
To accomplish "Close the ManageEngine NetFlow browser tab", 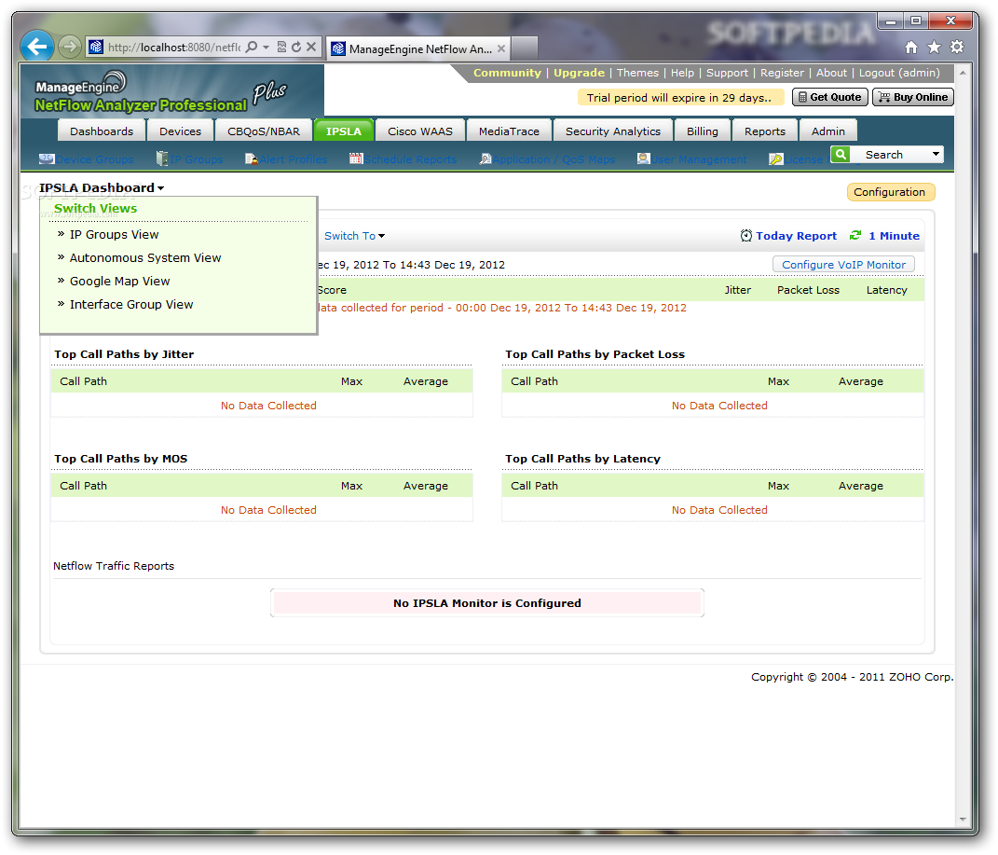I will click(501, 49).
